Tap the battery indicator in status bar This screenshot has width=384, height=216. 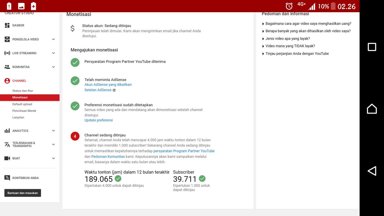pos(333,6)
